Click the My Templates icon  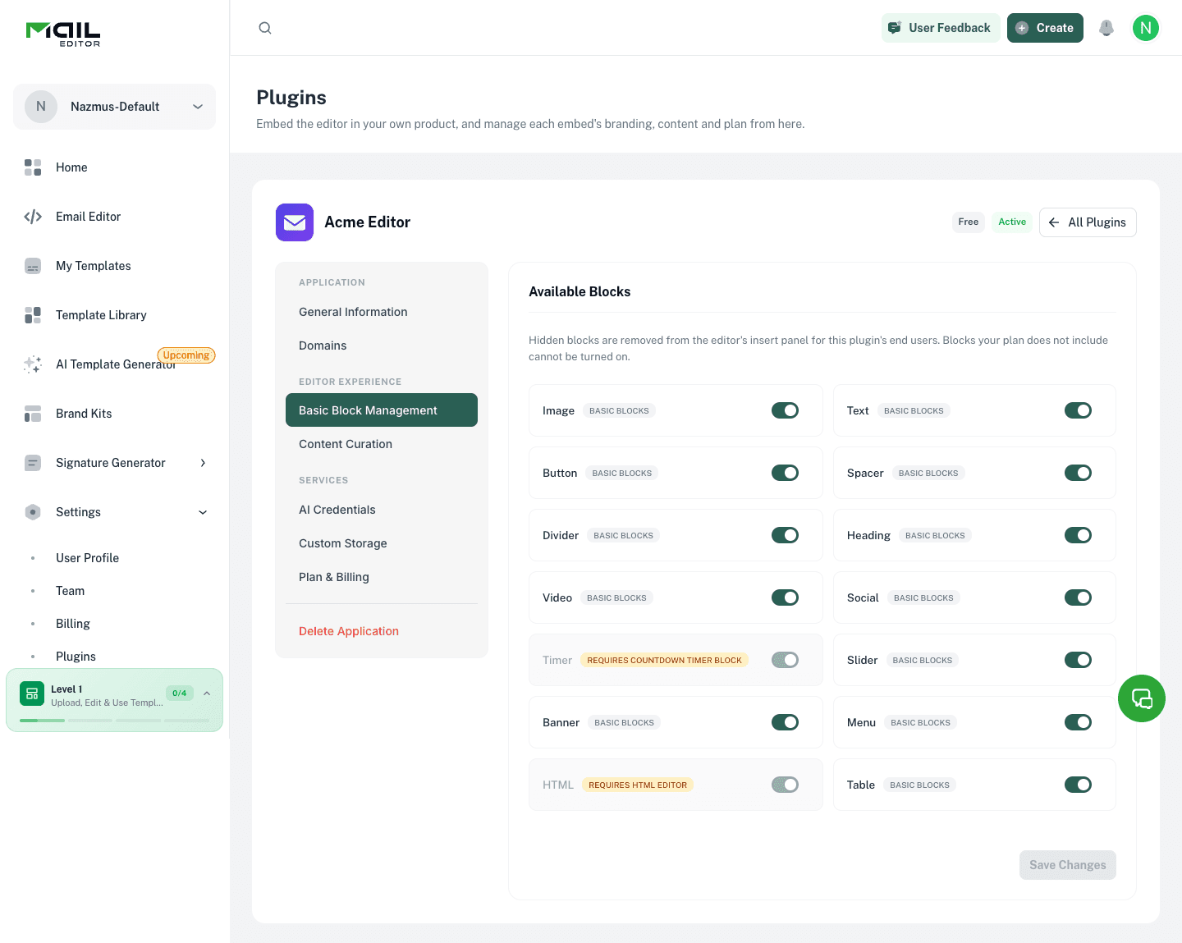point(33,266)
